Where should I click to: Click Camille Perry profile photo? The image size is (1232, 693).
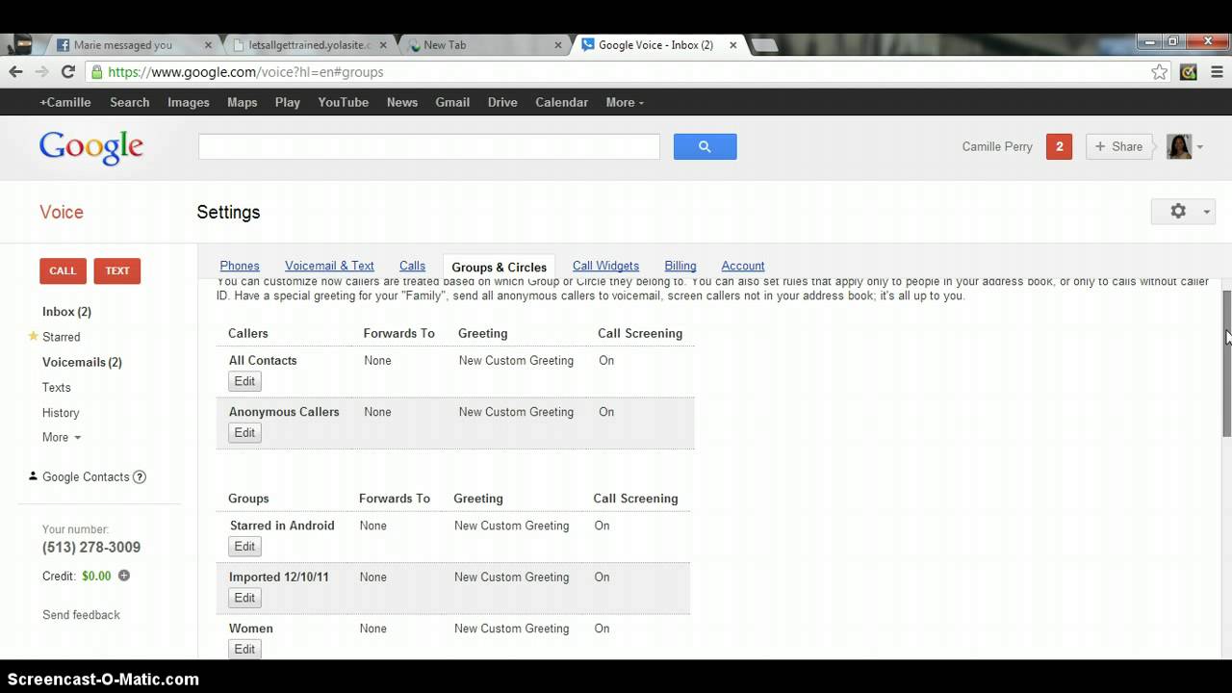(x=1179, y=146)
